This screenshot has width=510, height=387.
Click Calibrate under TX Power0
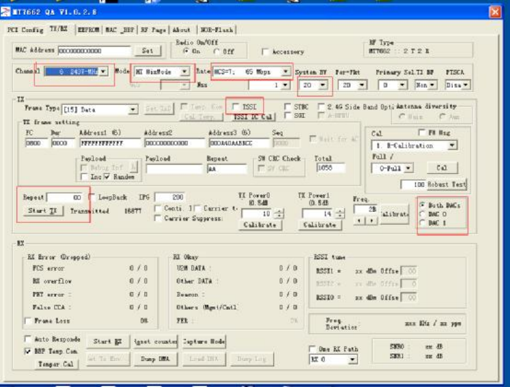click(x=260, y=225)
